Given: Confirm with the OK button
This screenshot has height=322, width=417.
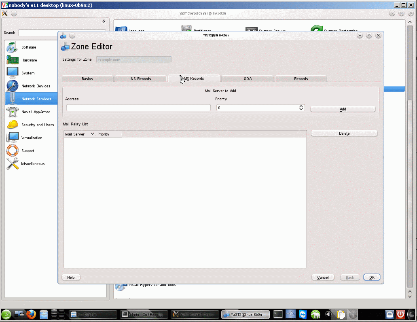Looking at the screenshot, I should point(372,278).
